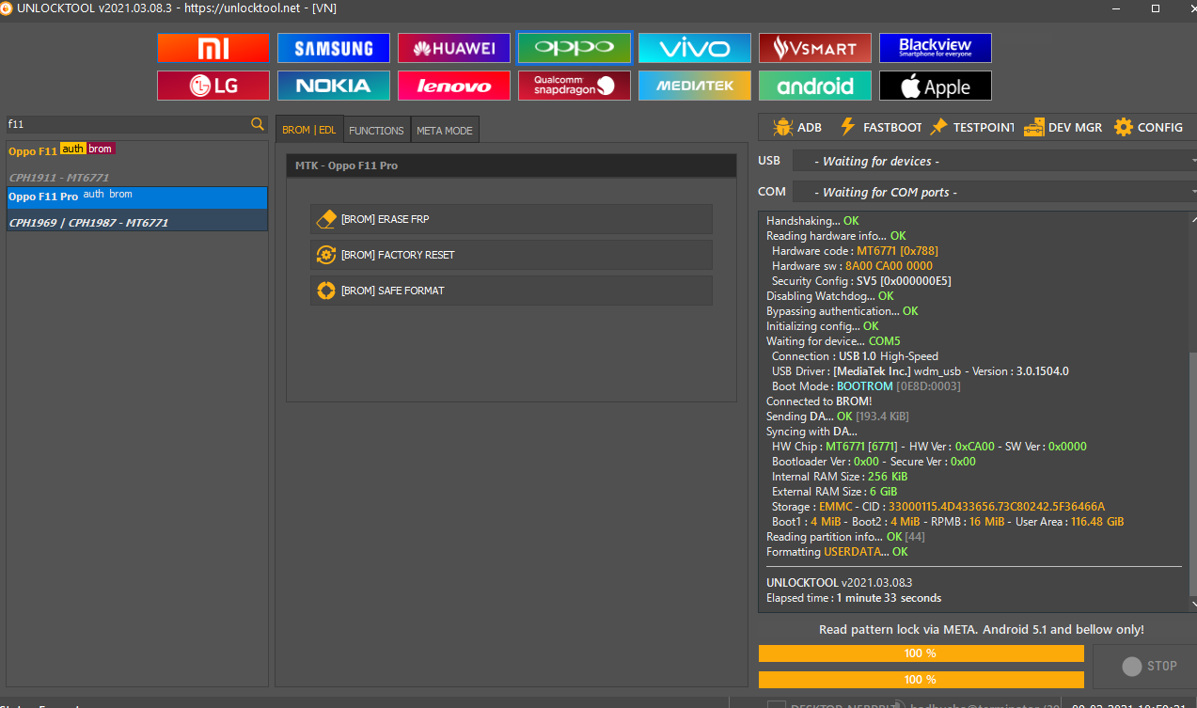Pick the Blackview brand tile
This screenshot has width=1197, height=708.
click(936, 48)
